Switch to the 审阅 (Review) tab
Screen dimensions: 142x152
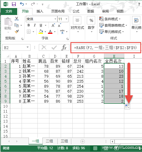pos(105,11)
